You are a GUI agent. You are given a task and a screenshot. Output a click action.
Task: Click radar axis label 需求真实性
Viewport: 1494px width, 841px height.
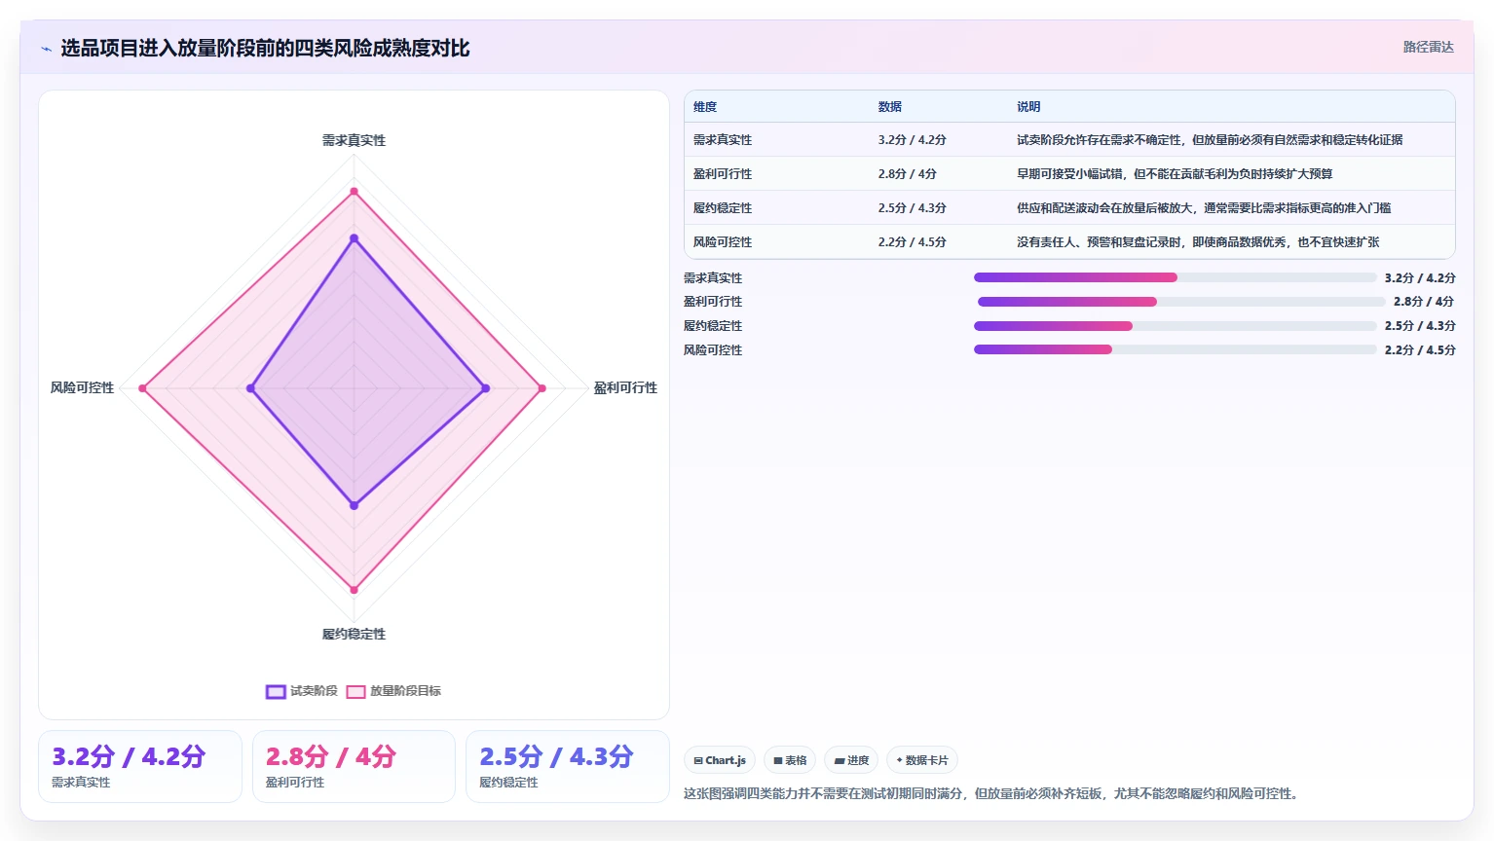354,141
